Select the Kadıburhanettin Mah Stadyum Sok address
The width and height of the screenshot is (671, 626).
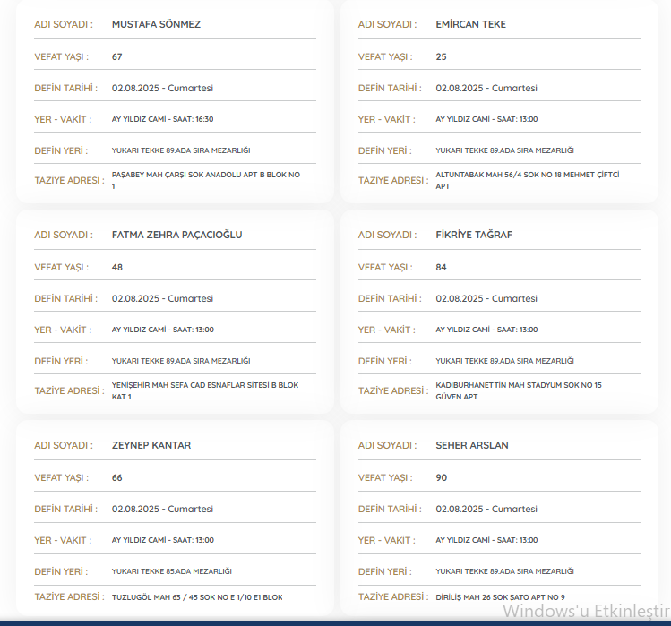(x=518, y=390)
